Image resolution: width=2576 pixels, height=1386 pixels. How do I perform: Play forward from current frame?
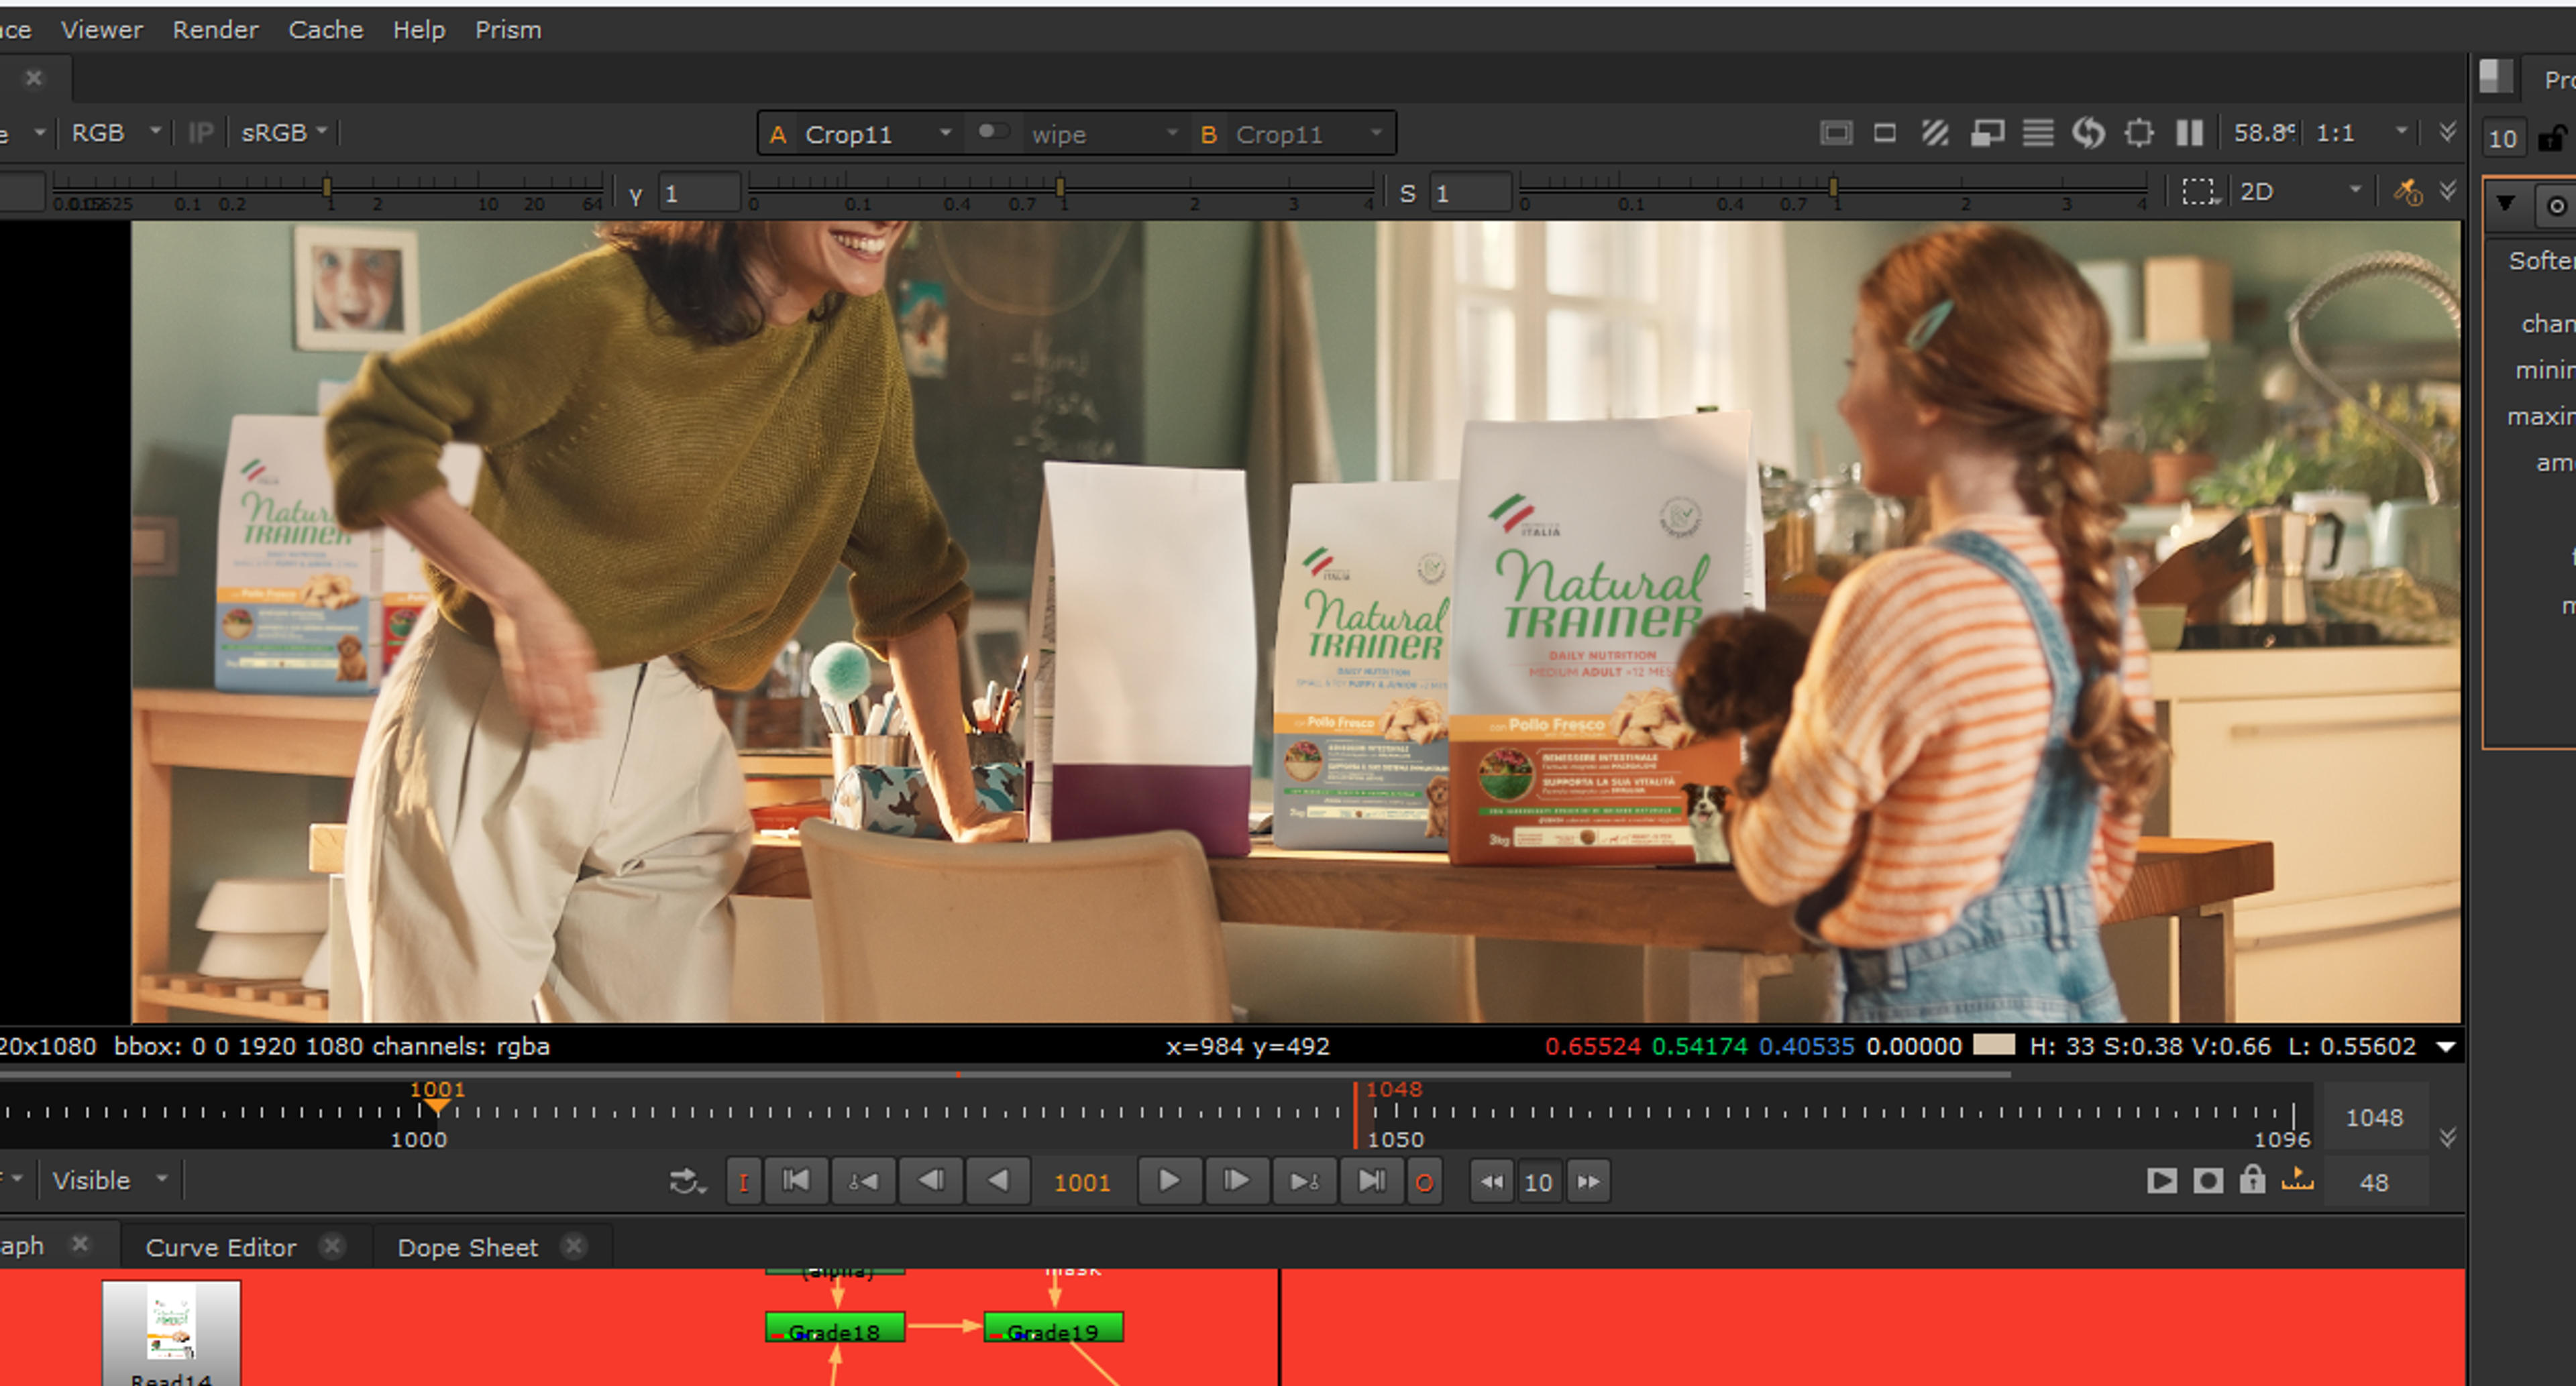(x=1168, y=1181)
